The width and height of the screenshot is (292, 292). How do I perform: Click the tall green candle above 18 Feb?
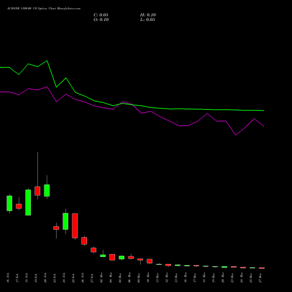28,203
